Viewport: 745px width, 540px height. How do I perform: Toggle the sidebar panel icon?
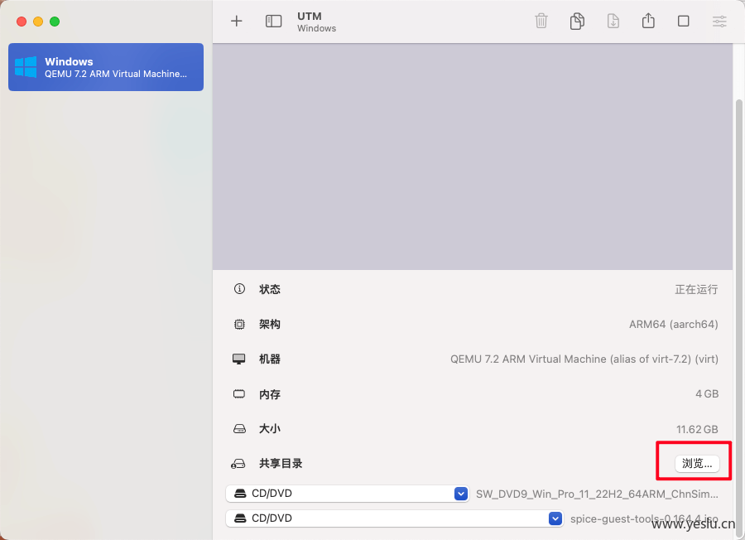point(273,21)
